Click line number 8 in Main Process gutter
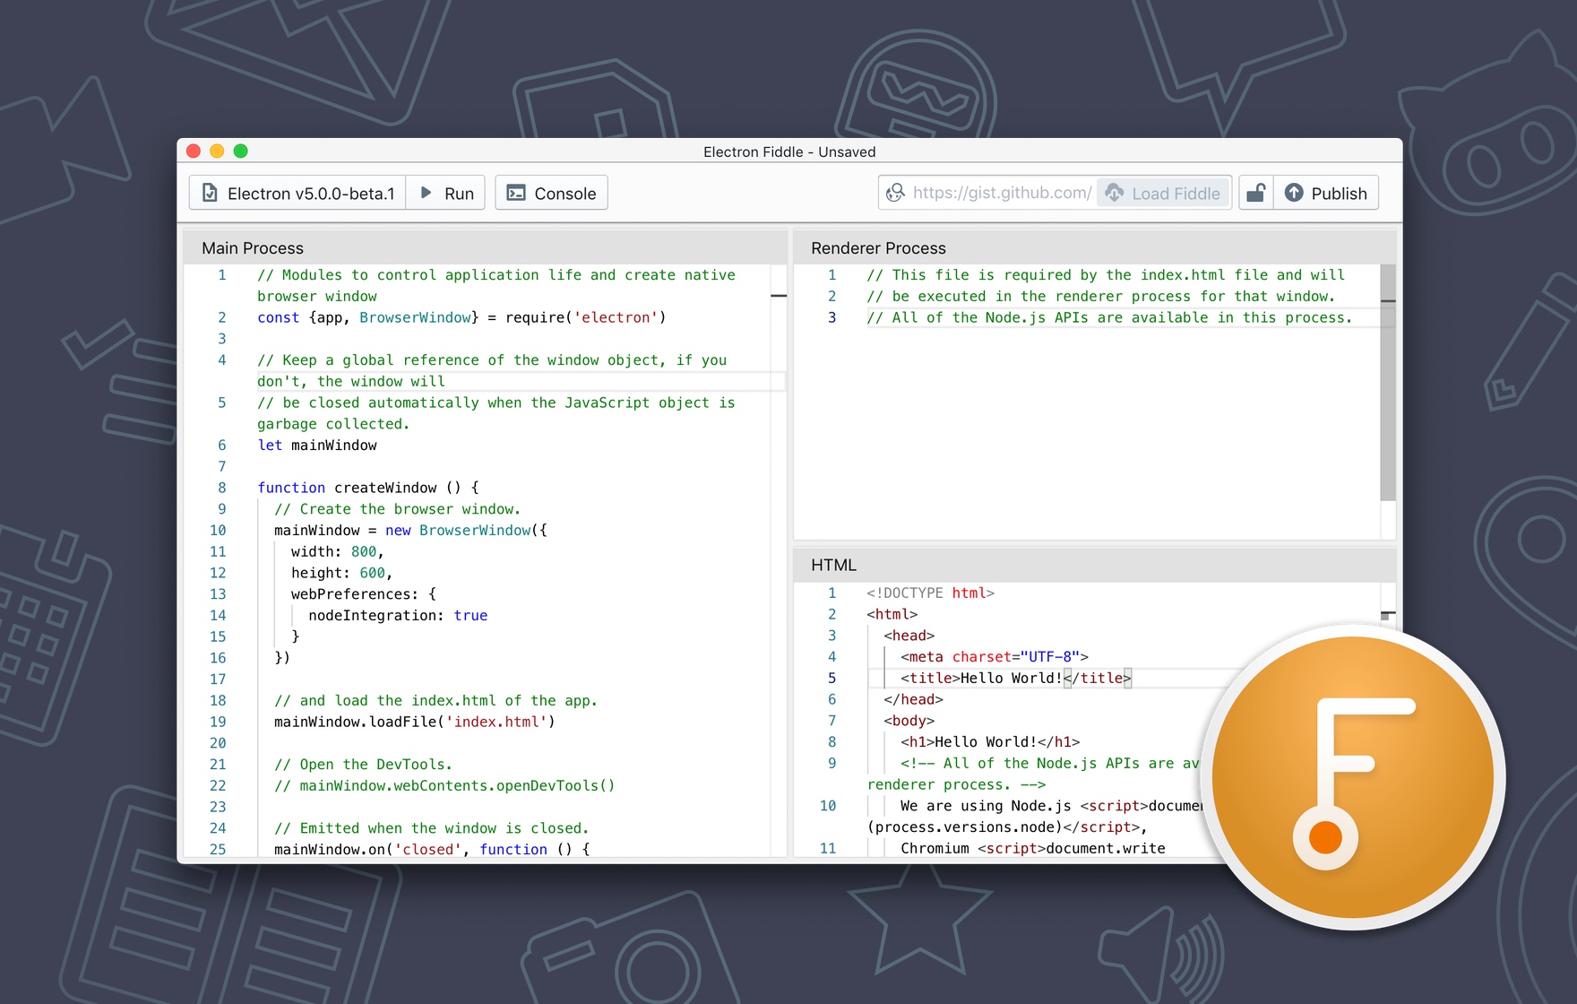The height and width of the screenshot is (1004, 1577). point(221,488)
